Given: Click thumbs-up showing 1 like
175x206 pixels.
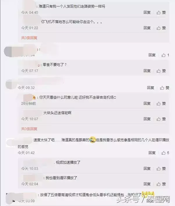Looking at the screenshot, I should pos(165,55).
